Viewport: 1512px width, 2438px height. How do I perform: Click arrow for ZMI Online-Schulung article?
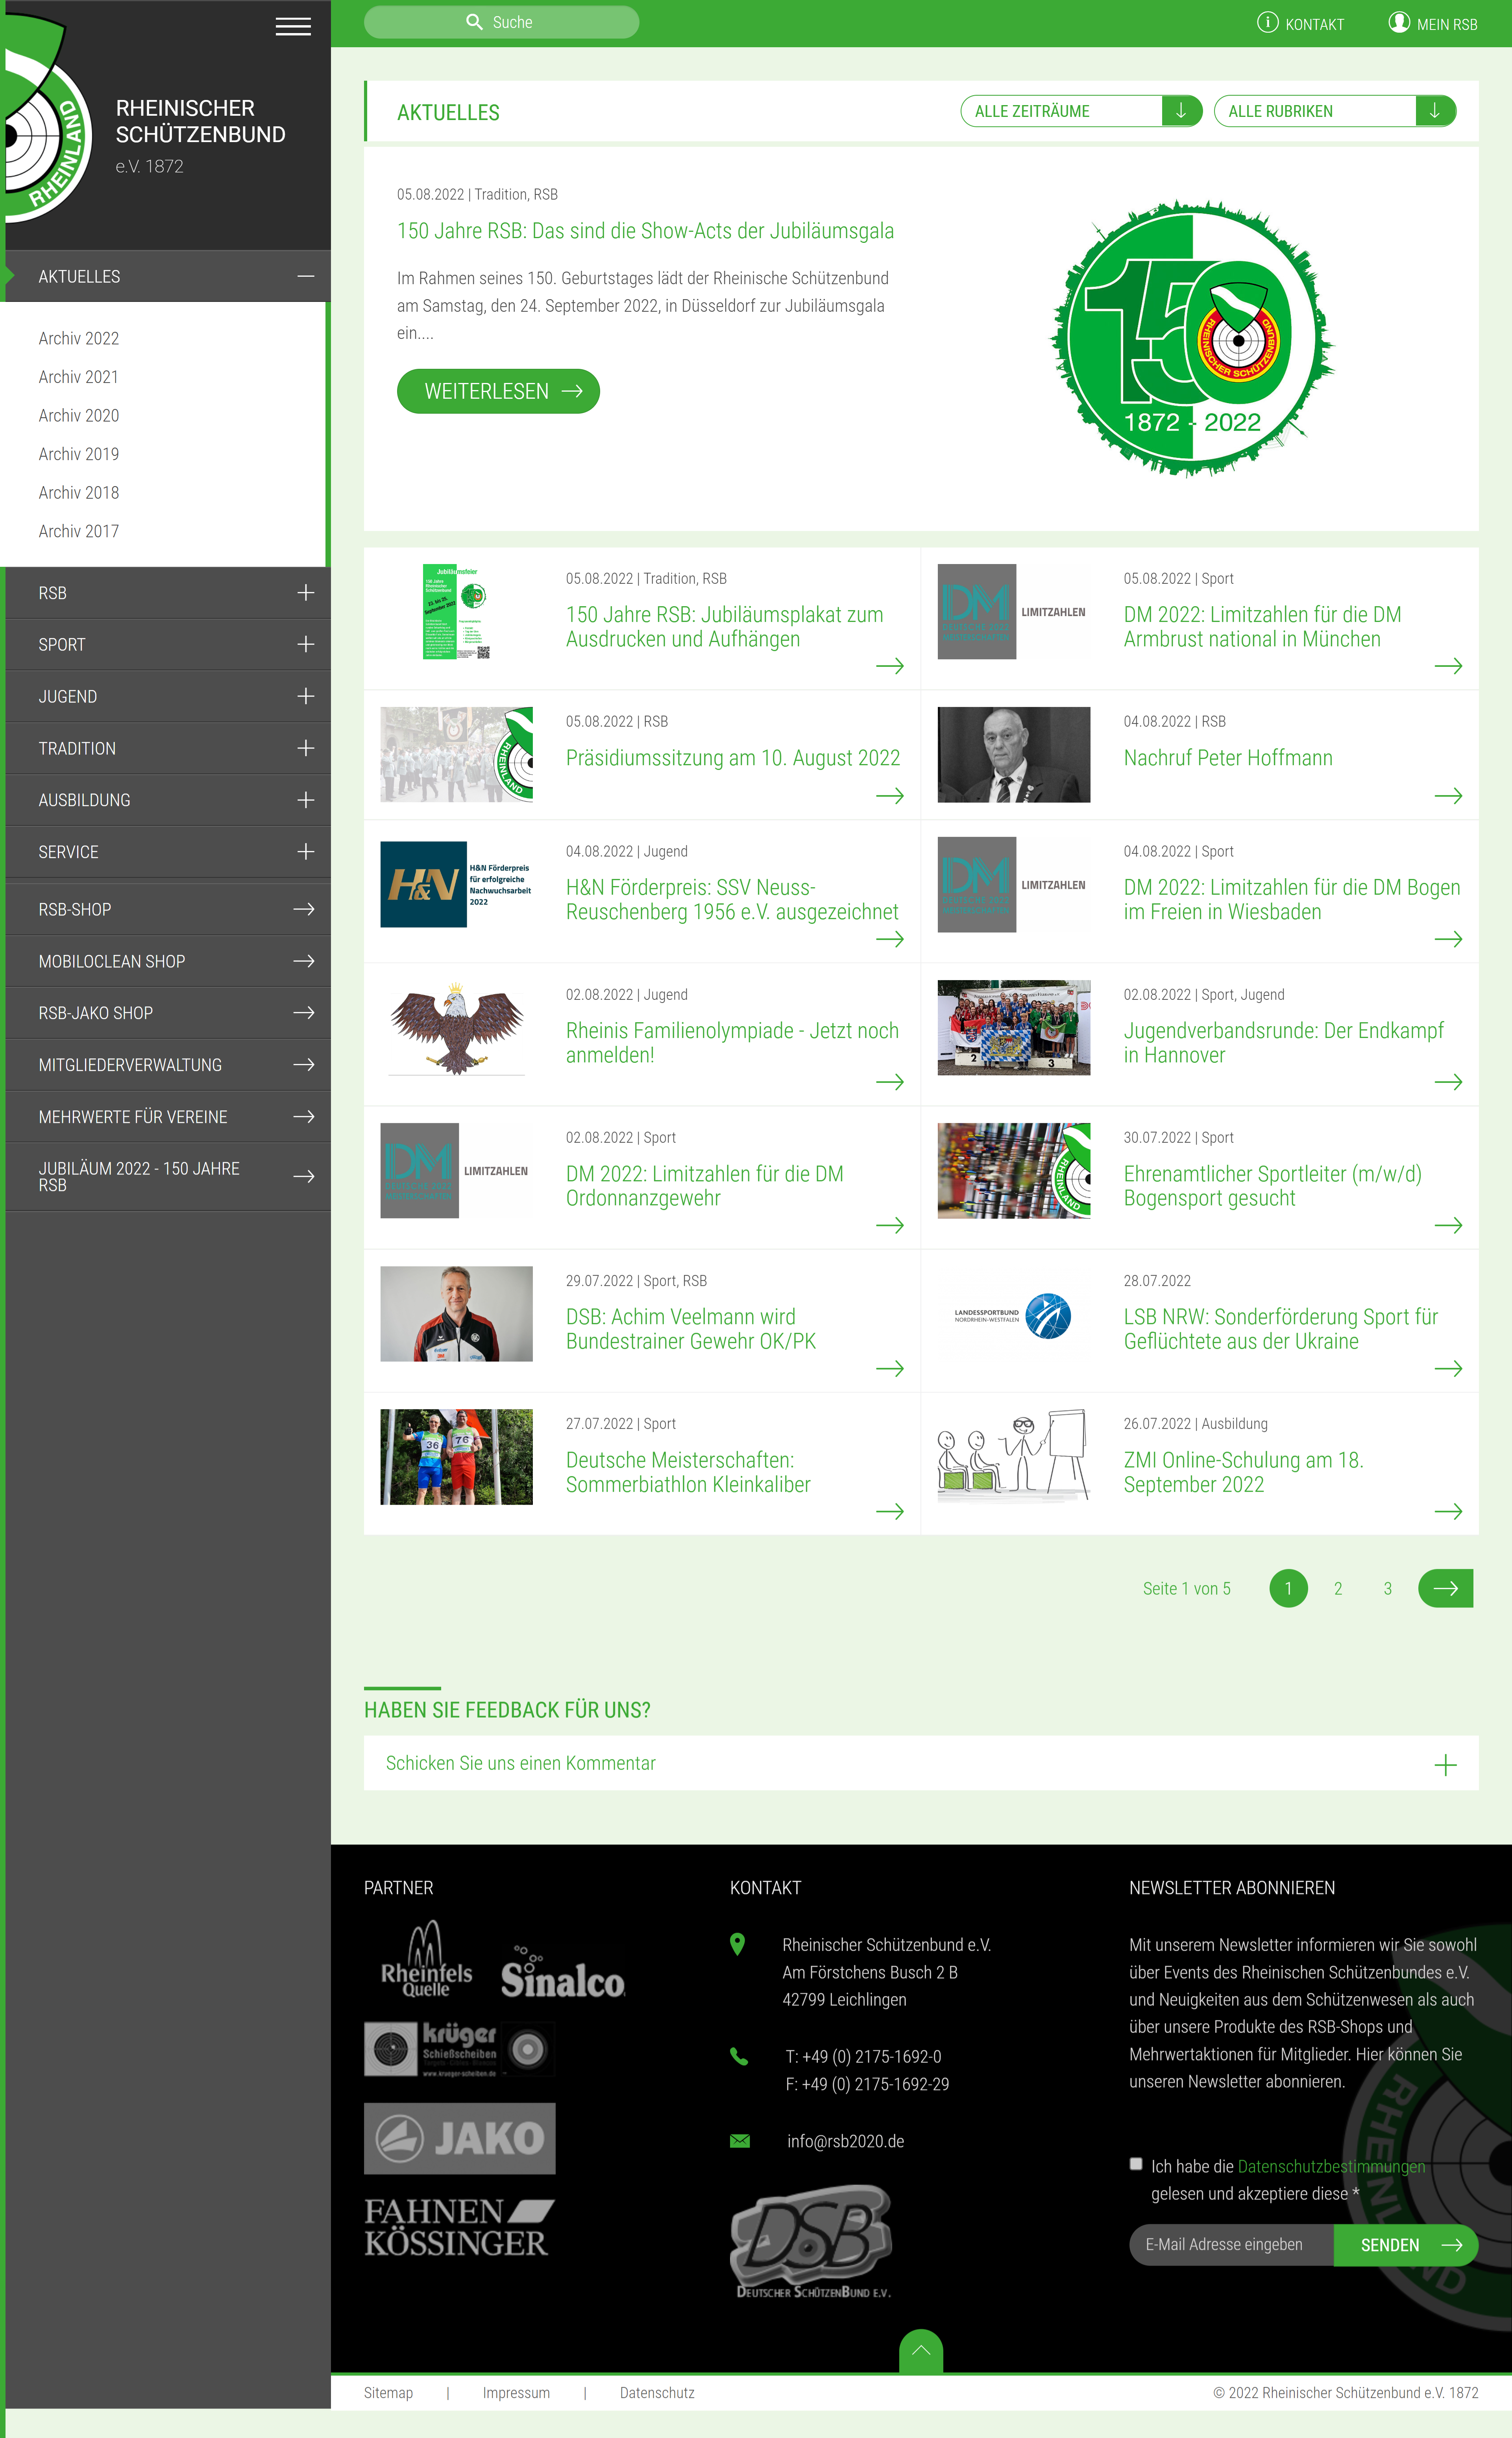[x=1447, y=1511]
